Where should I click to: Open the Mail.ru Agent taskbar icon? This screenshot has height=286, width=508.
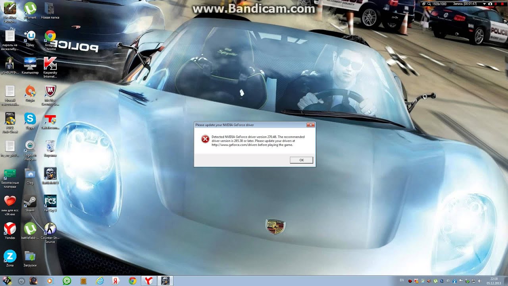[x=67, y=281]
